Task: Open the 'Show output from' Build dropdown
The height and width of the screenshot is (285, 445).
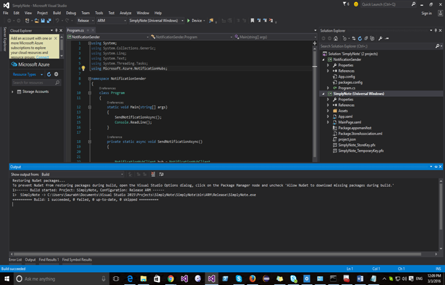Action: tap(82, 175)
